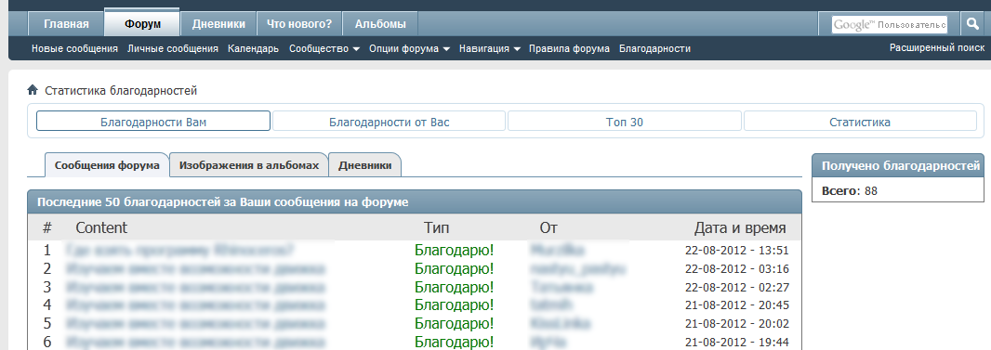Focus the Google search input field

tap(890, 24)
